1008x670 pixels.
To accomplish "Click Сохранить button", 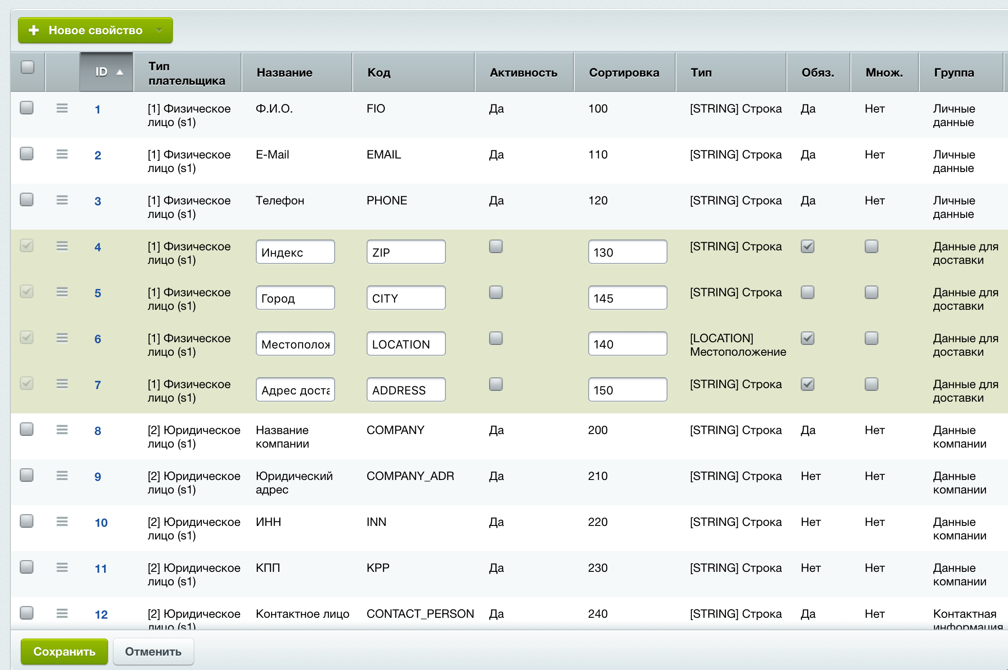I will (64, 652).
